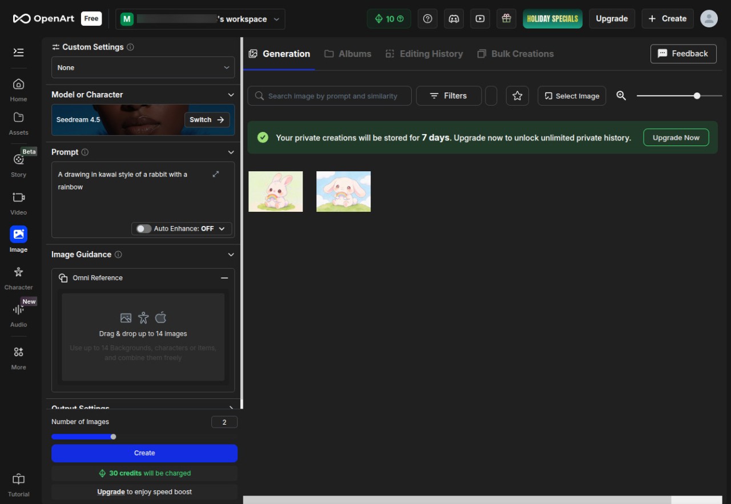Open the Discord community icon

[454, 19]
